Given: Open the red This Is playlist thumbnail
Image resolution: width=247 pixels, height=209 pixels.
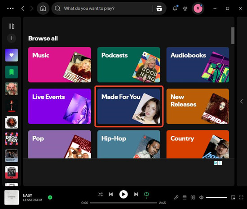Looking at the screenshot, I should pos(12,172).
